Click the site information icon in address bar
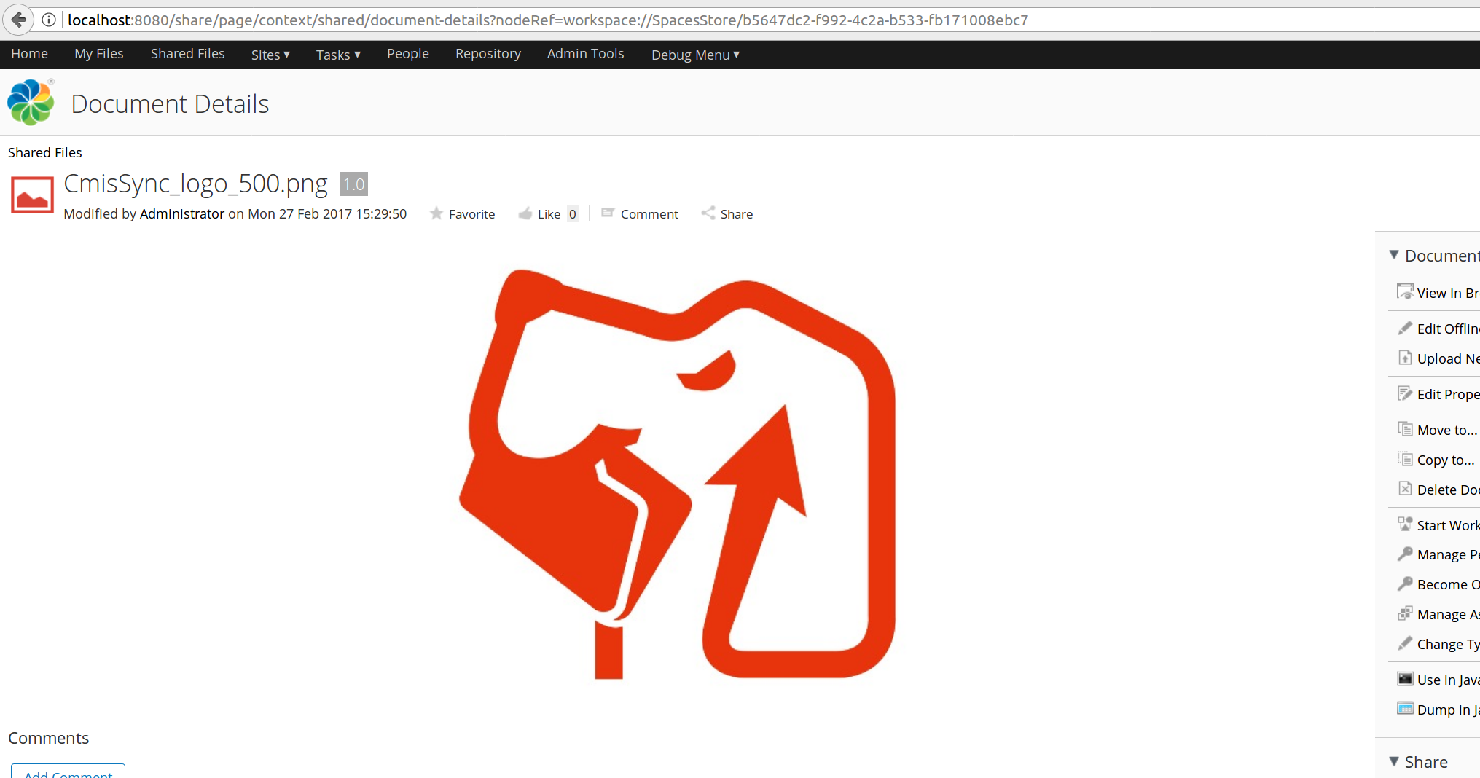 pyautogui.click(x=49, y=20)
